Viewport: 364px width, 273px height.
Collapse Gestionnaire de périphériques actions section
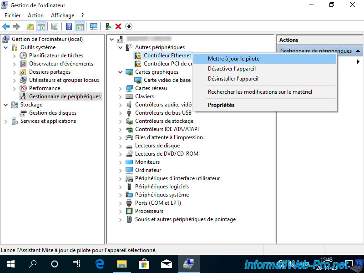358,51
